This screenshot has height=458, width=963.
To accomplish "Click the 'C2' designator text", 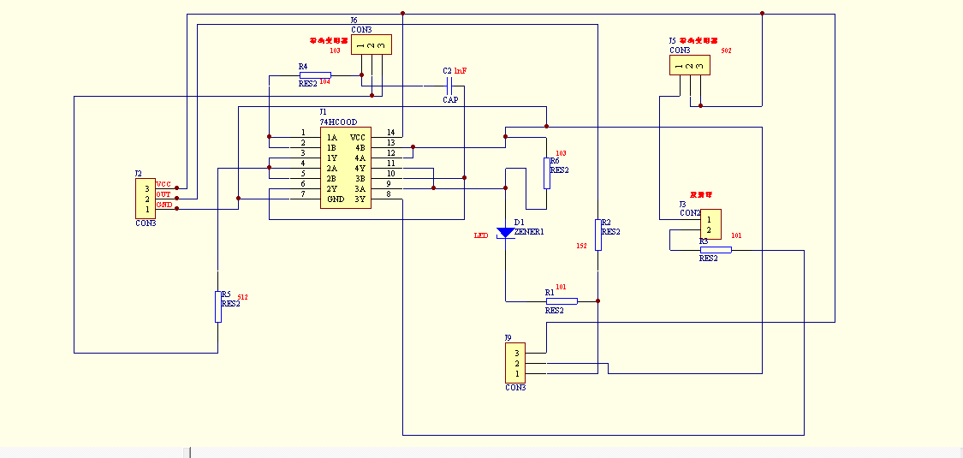I will click(x=447, y=71).
